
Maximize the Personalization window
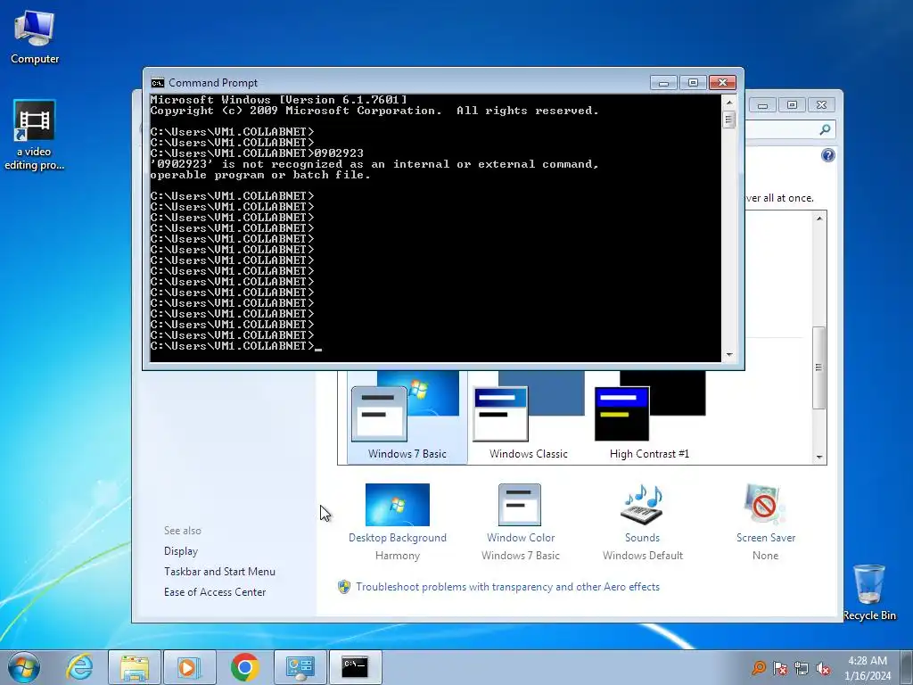[792, 105]
